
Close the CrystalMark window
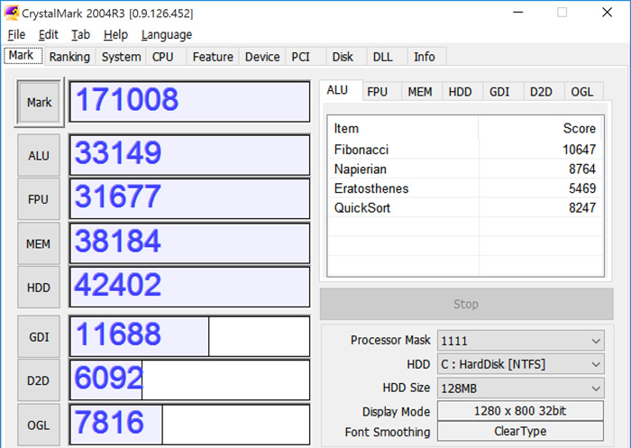click(608, 13)
